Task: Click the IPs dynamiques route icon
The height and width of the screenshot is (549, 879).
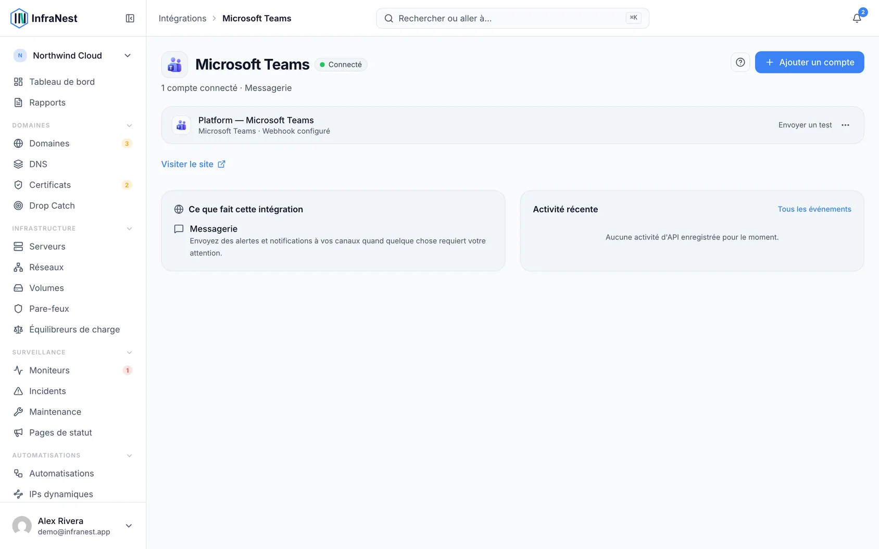Action: click(18, 494)
